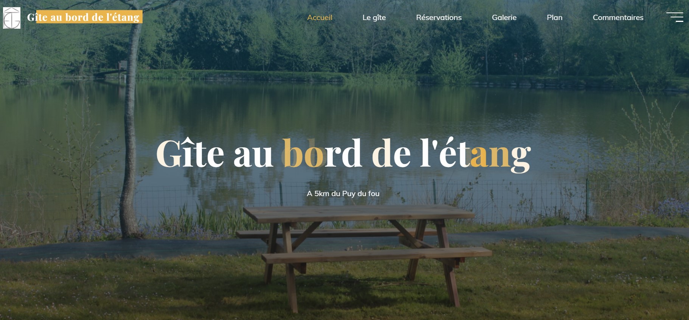
Task: Click the highlighted site title in the header
Action: (84, 17)
